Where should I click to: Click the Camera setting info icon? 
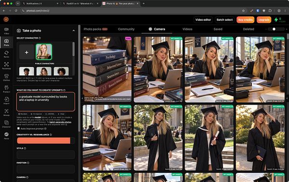pyautogui.click(x=27, y=177)
